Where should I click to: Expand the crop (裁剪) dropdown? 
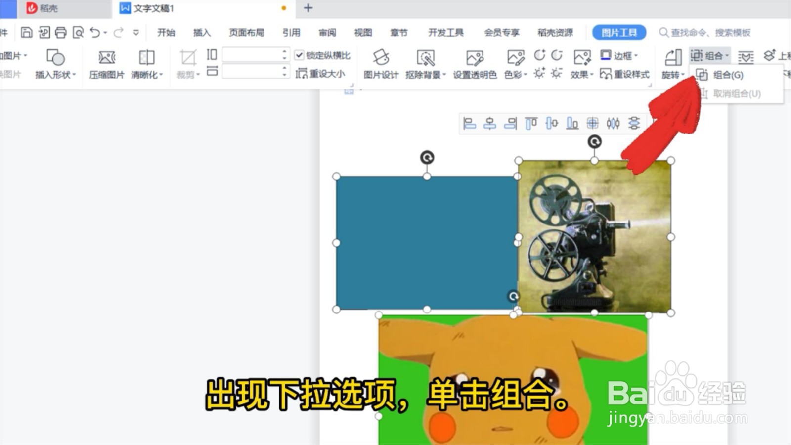[198, 75]
